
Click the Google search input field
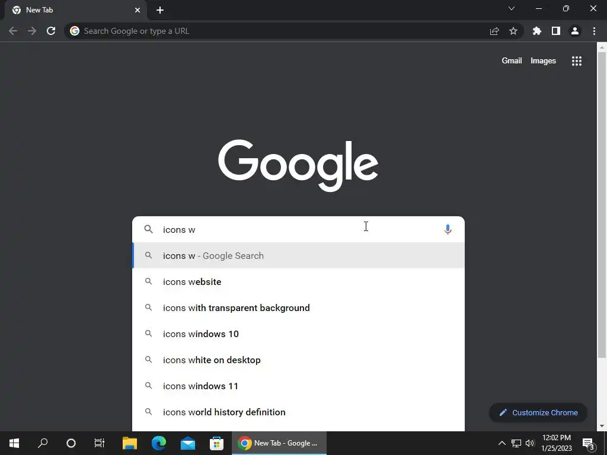pyautogui.click(x=298, y=229)
